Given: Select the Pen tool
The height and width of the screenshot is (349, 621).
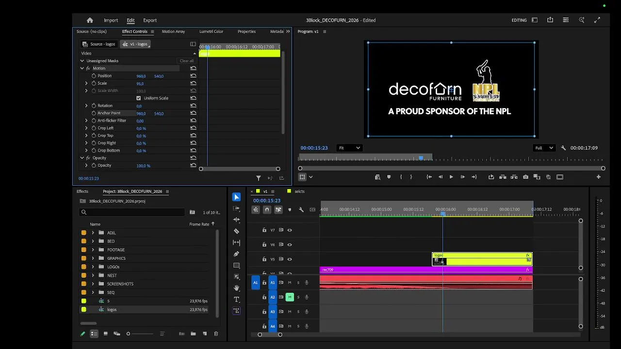Looking at the screenshot, I should coord(236,254).
